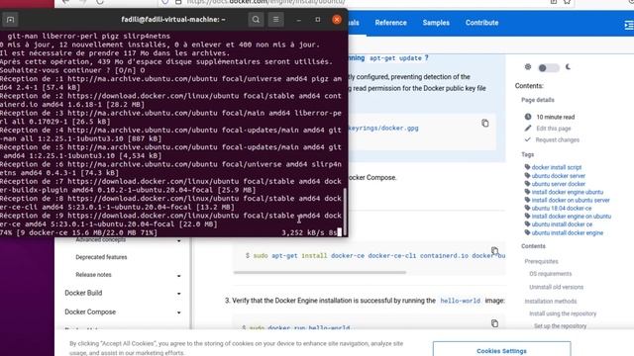This screenshot has width=634, height=356.
Task: Click the sun light-mode icon
Action: tap(528, 67)
